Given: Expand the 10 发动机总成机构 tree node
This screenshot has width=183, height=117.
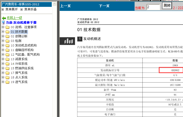Looking at the screenshot, I should (x=3, y=45).
